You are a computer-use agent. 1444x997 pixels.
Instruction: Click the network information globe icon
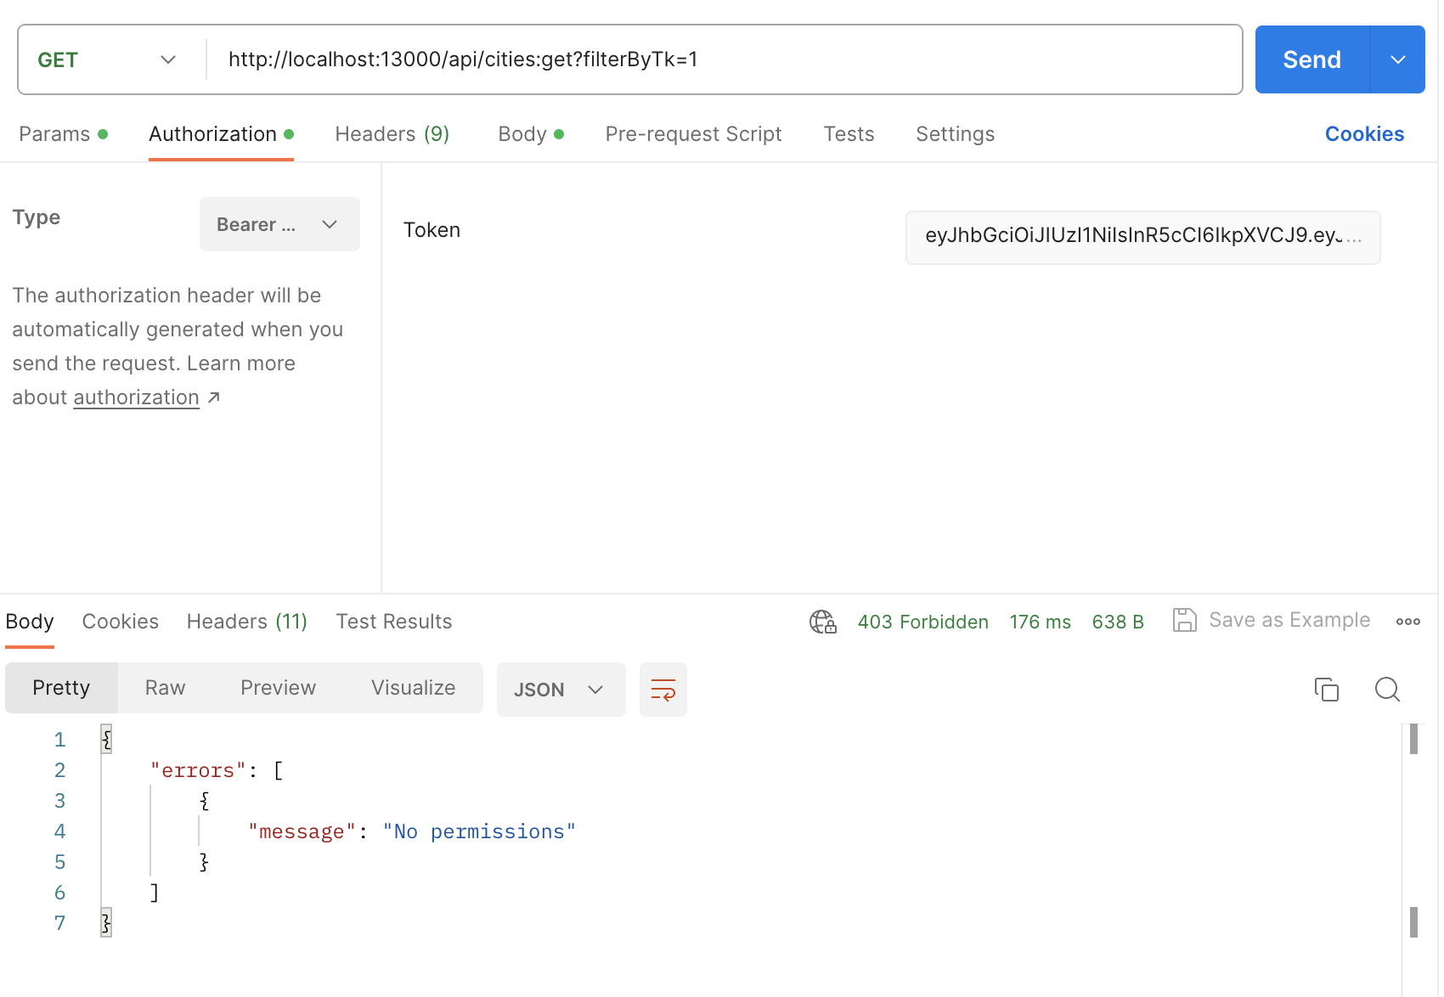click(x=821, y=621)
